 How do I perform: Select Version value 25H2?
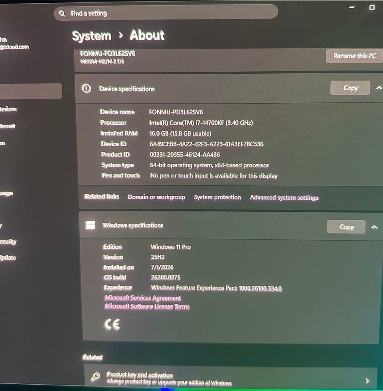158,257
